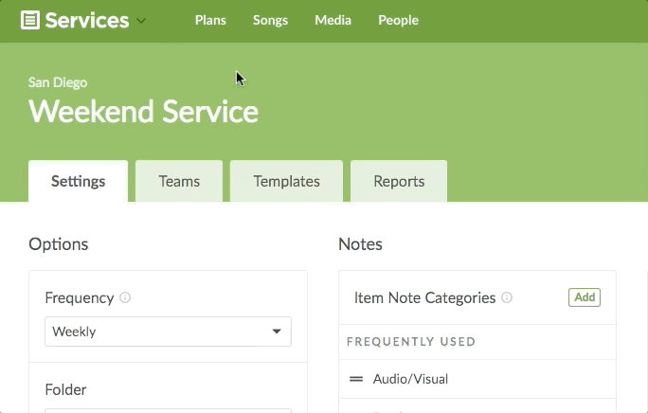Click the Options section heading
The image size is (648, 413).
click(59, 243)
